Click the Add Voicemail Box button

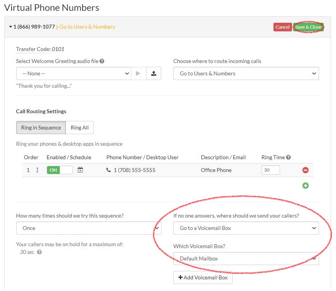[x=203, y=277]
